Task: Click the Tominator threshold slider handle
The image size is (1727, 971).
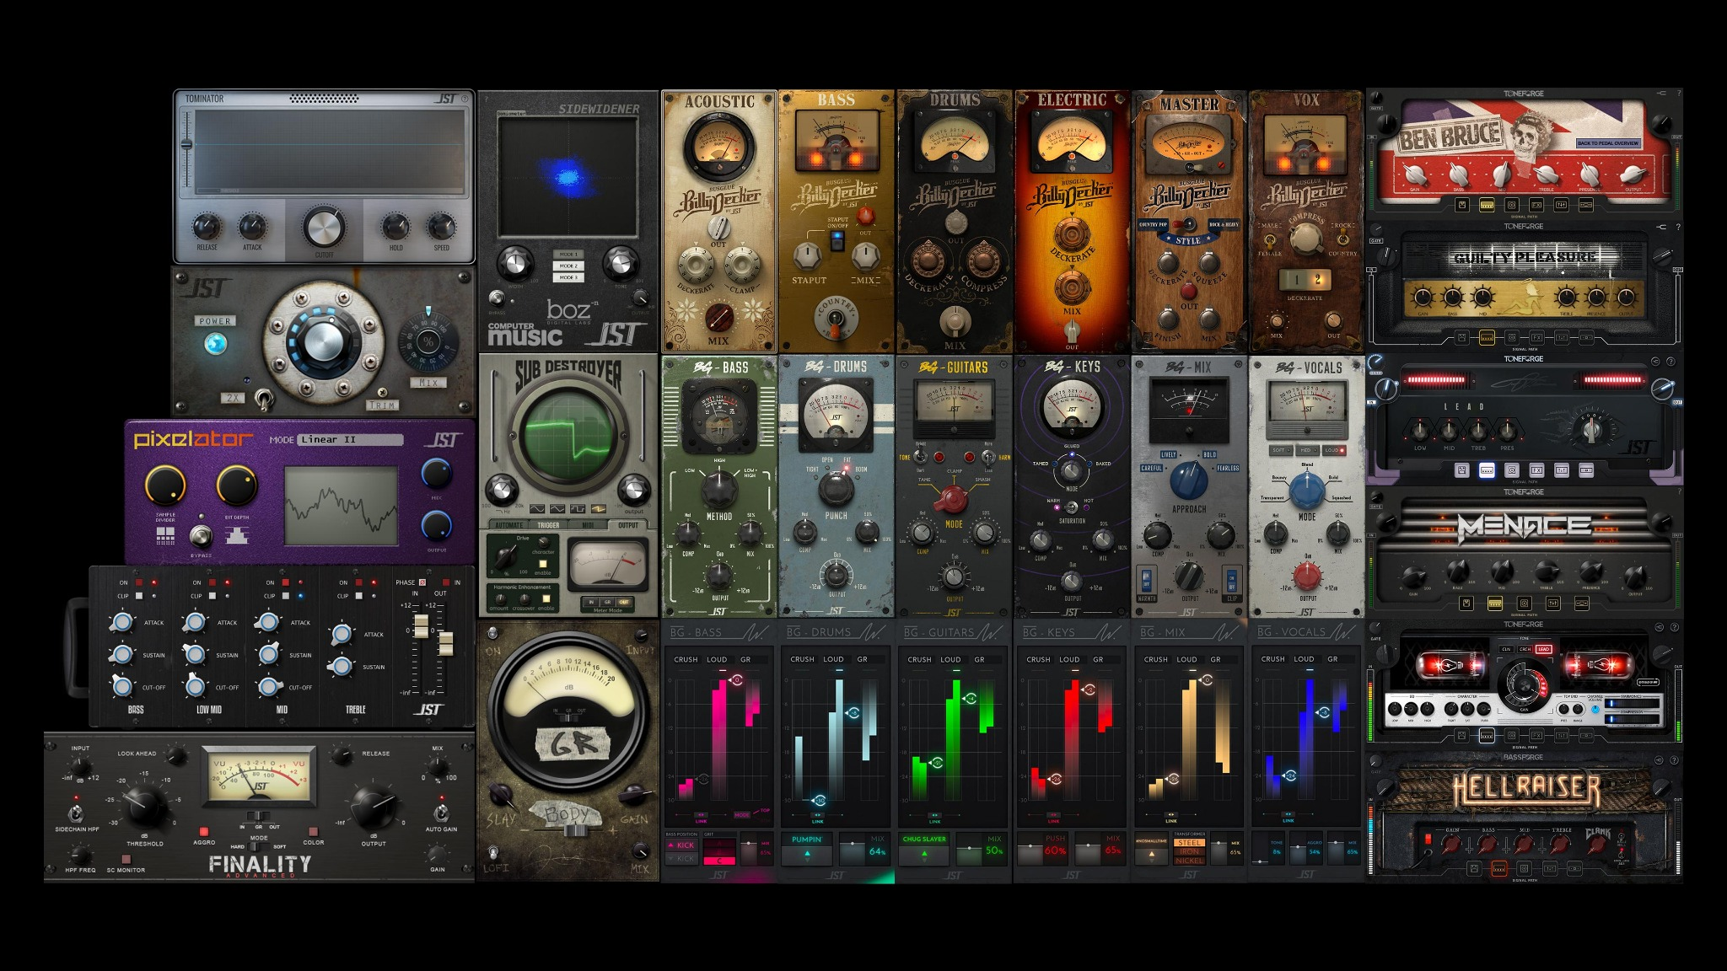Action: [x=186, y=144]
